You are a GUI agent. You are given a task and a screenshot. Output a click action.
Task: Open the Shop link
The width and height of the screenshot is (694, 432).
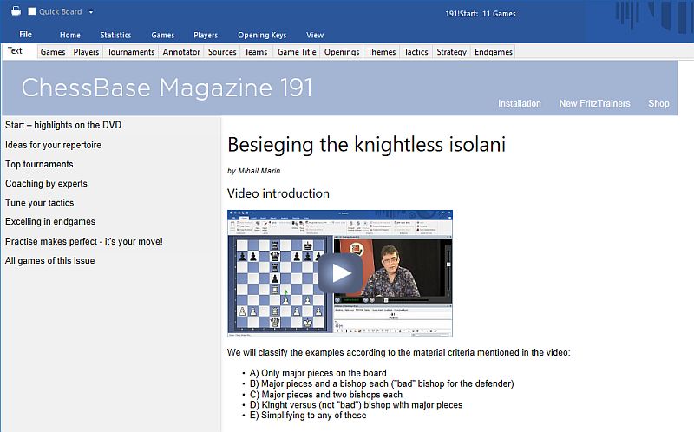point(658,103)
